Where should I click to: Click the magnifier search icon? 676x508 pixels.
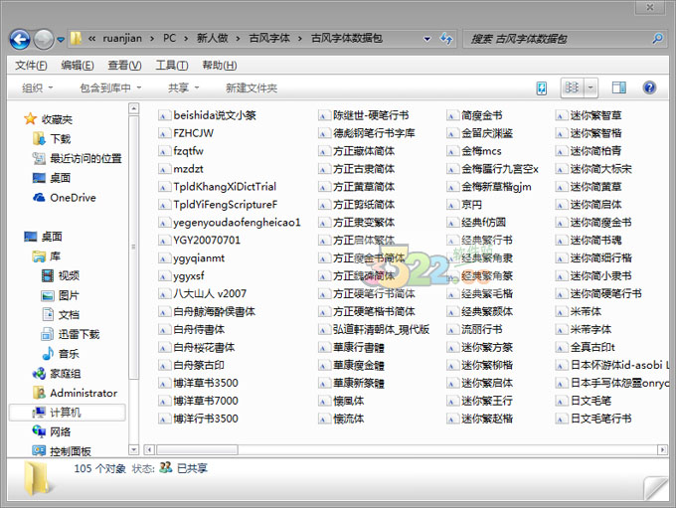[x=657, y=39]
